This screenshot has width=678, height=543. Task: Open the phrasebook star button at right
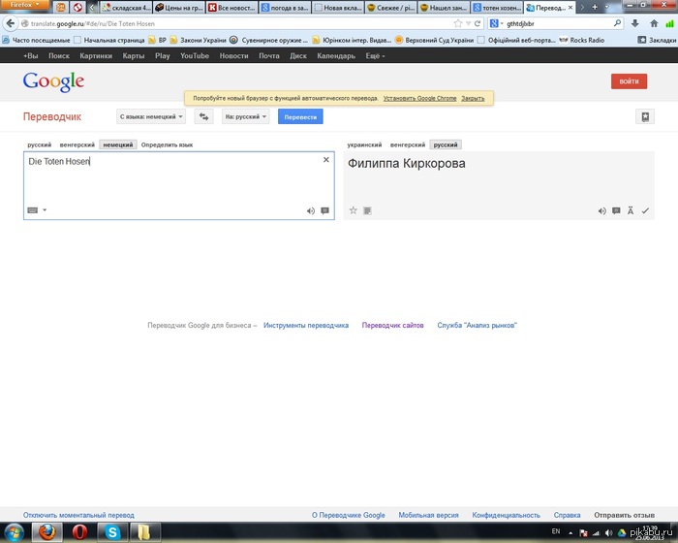point(645,116)
